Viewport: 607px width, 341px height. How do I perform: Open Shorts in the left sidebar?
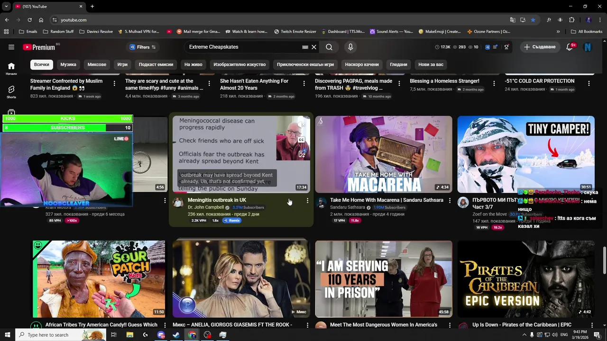11,92
